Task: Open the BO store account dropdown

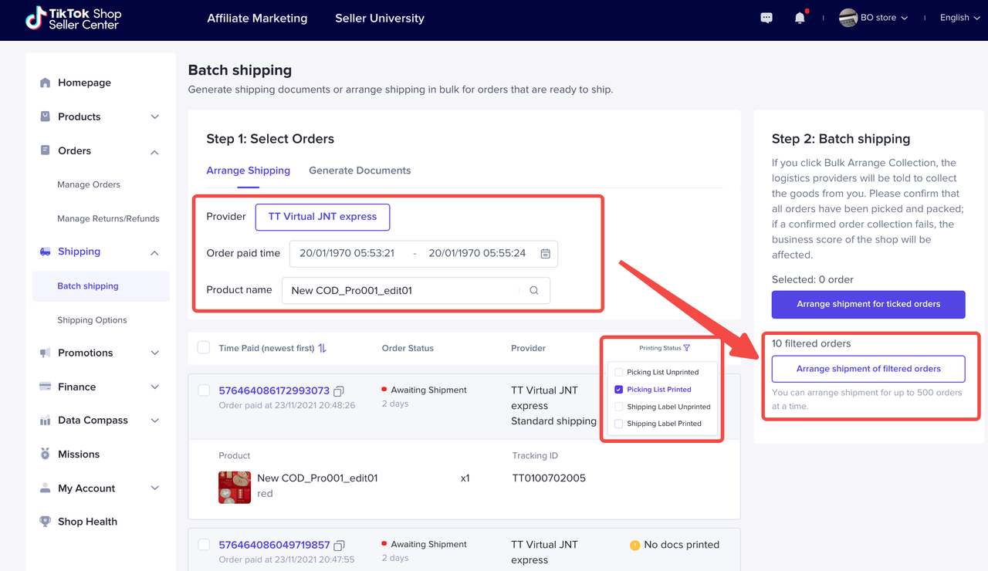Action: pyautogui.click(x=874, y=18)
